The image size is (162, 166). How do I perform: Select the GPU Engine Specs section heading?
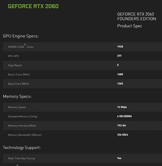[x=21, y=36]
